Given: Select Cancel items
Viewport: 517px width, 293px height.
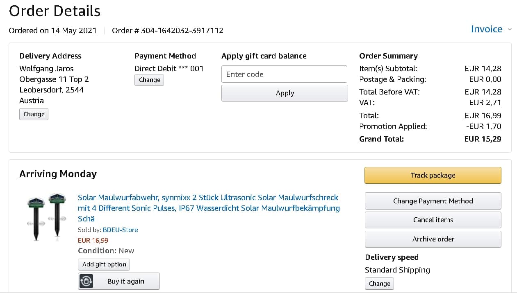Looking at the screenshot, I should point(433,220).
